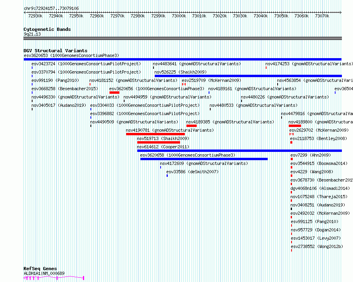
Task: Open esv3304033 variant label
Action: (x=145, y=105)
